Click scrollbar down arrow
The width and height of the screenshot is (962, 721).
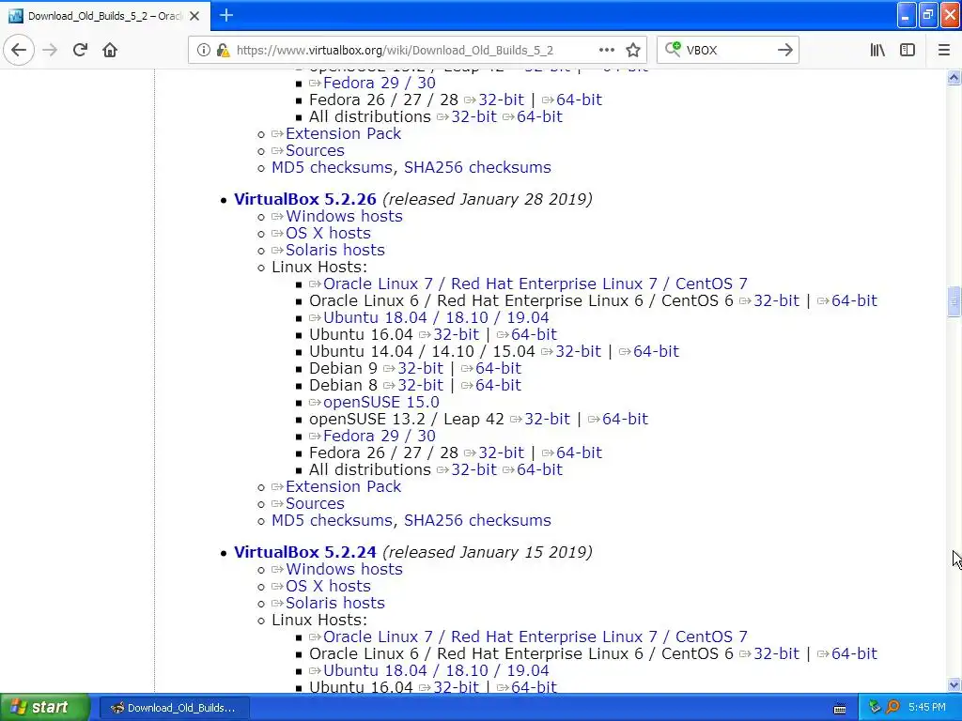click(954, 684)
